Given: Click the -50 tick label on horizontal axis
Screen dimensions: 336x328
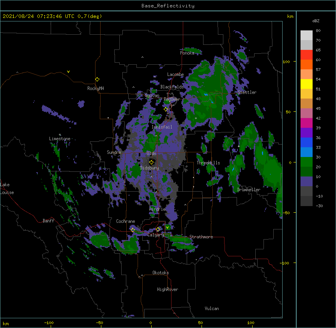Looking at the screenshot, I should [99, 323].
